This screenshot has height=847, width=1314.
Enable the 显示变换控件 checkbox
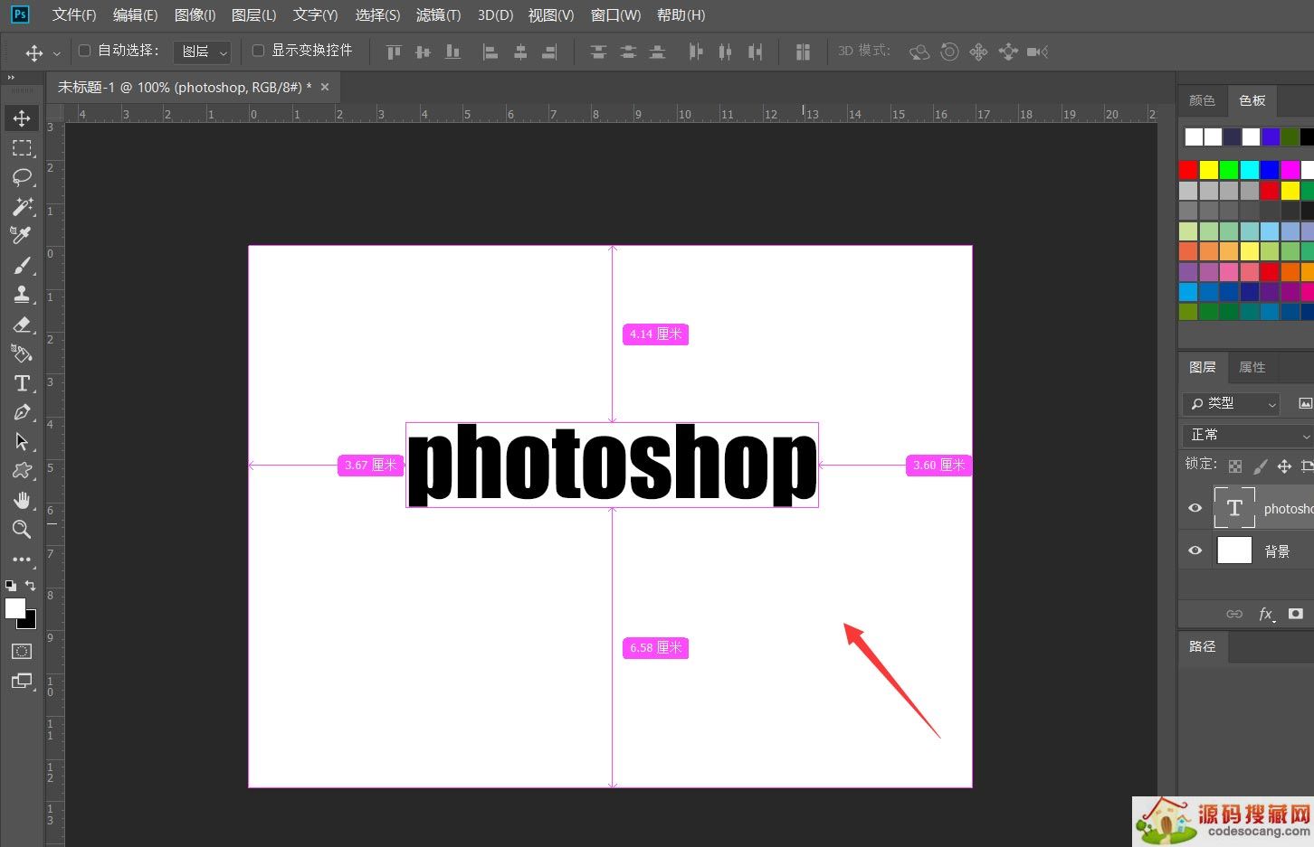(x=258, y=51)
